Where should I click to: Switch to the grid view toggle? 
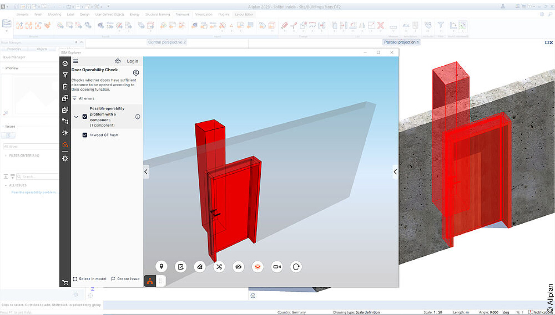pos(160,281)
